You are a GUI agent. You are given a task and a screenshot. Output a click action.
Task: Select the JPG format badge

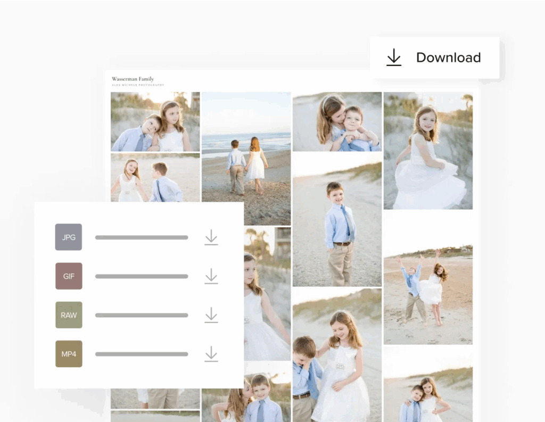(69, 237)
